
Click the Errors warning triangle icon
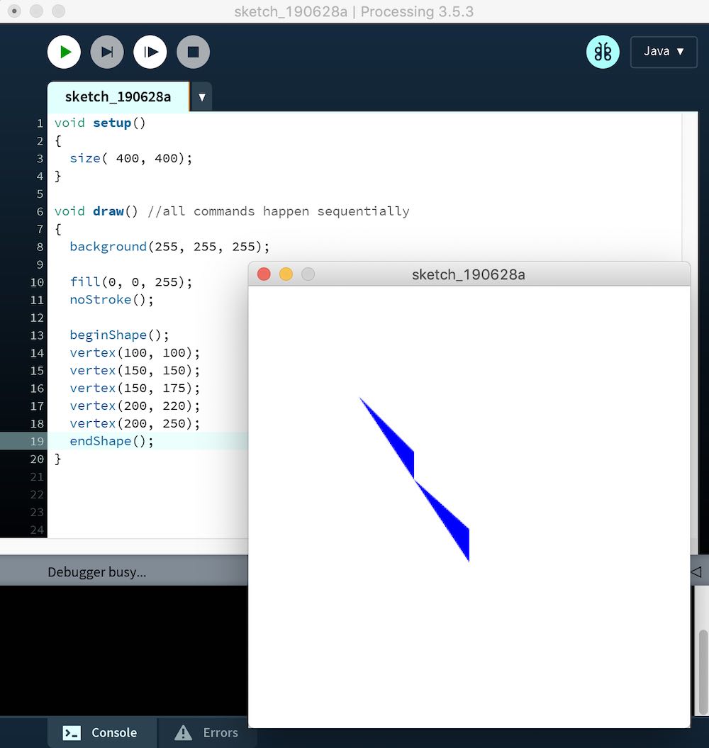(183, 732)
